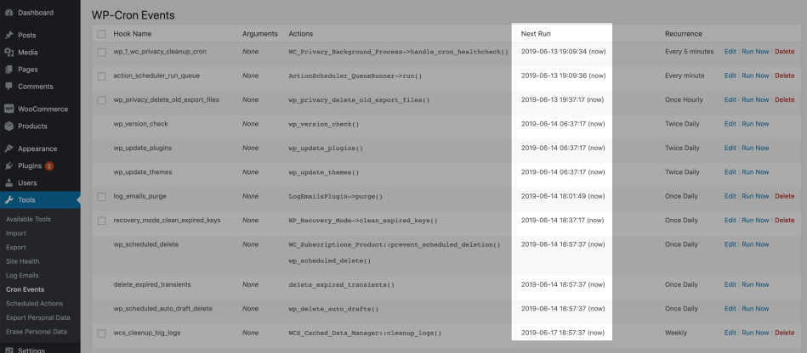Screen dimensions: 807x353
Task: Toggle the select-all checkbox beside Hook Name
Action: point(102,34)
